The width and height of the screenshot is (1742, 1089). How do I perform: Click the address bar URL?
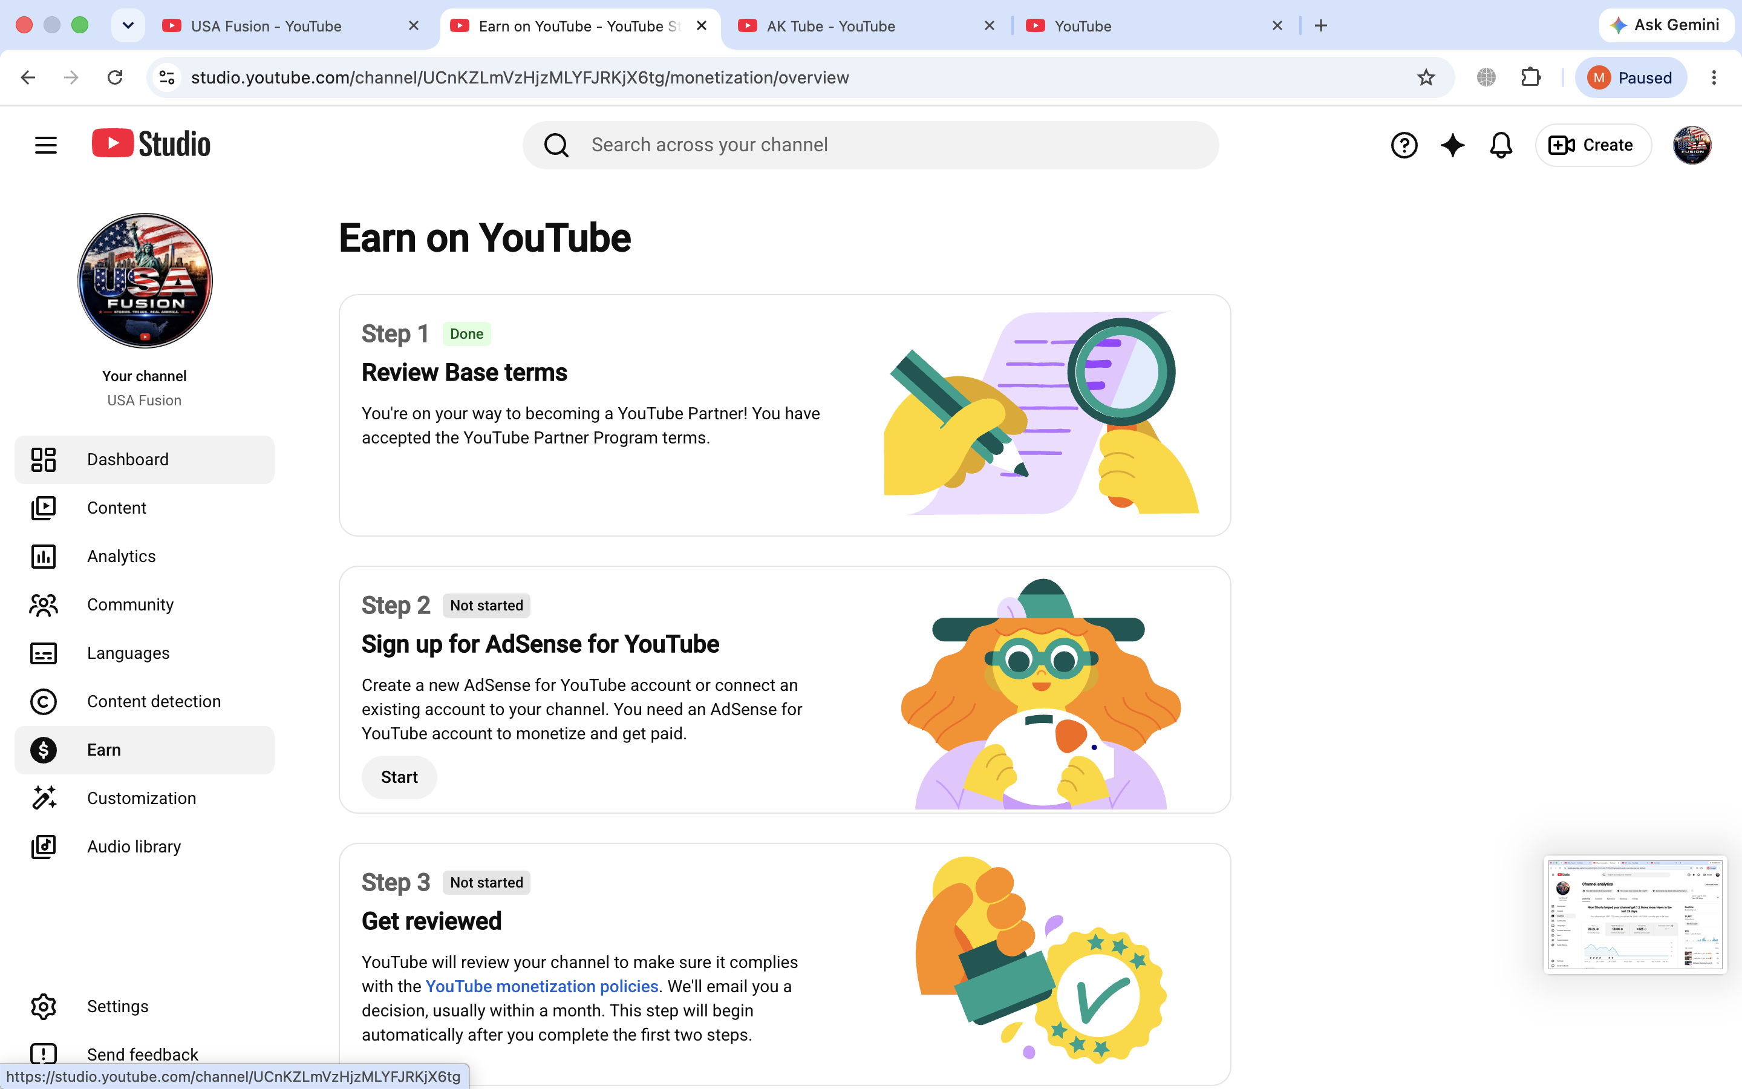(x=520, y=78)
